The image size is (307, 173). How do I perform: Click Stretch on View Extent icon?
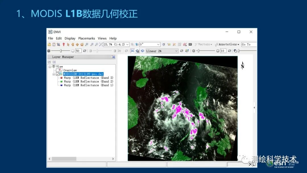point(132,51)
